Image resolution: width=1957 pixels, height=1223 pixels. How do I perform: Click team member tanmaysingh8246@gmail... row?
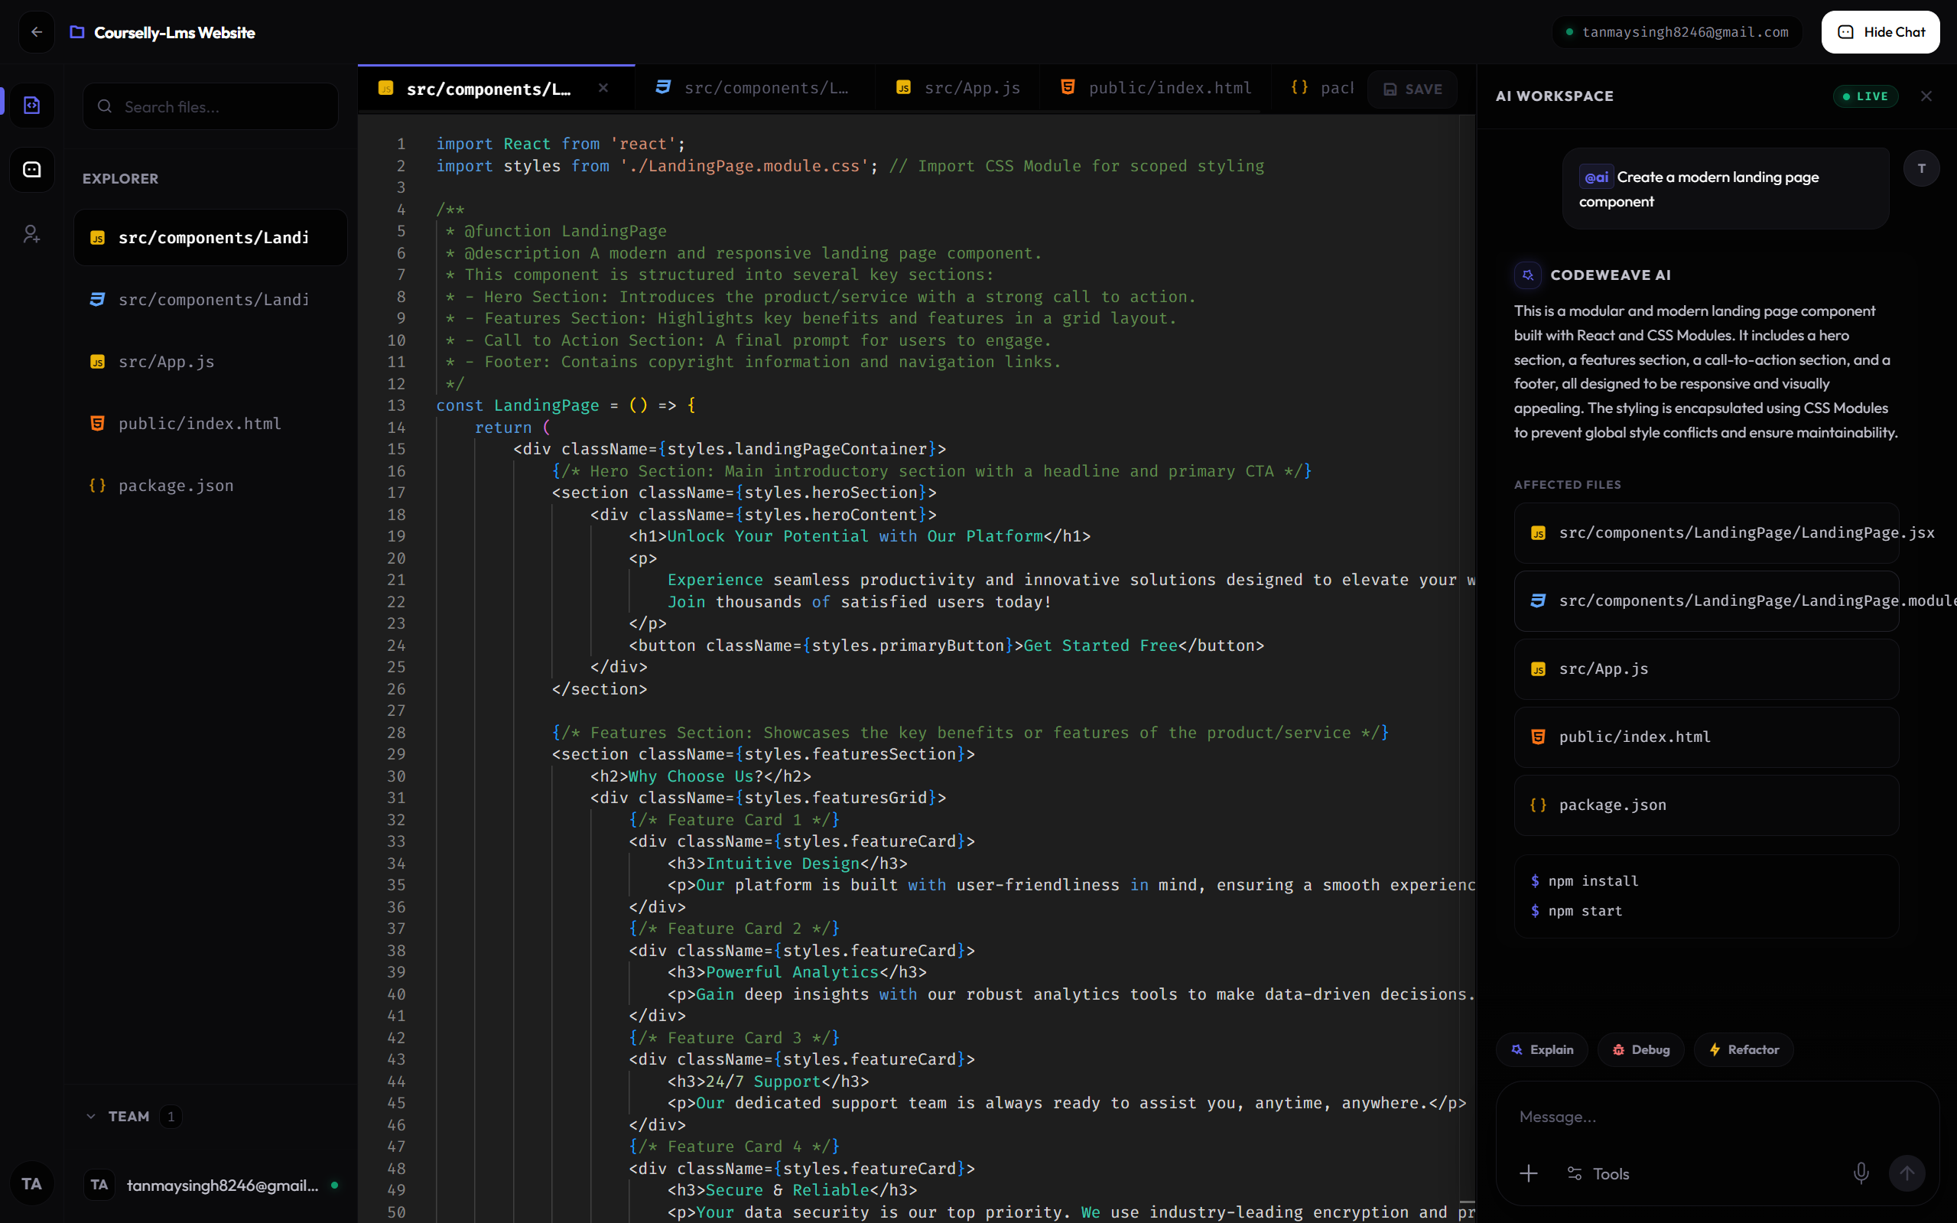210,1185
